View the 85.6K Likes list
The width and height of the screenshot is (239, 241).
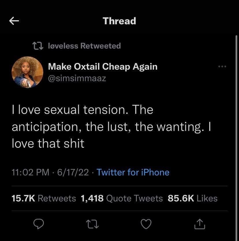click(193, 198)
